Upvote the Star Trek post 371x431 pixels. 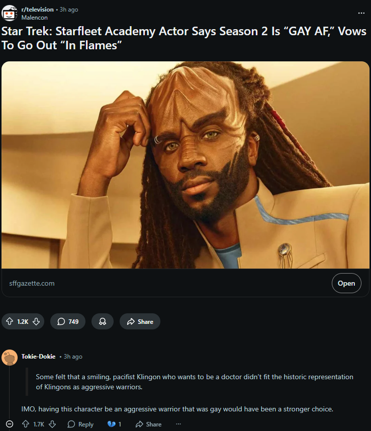tap(10, 321)
